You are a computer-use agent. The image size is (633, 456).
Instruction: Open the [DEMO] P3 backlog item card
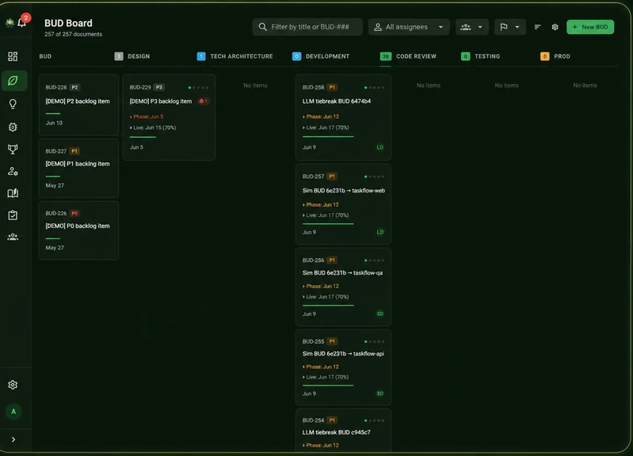coord(170,117)
